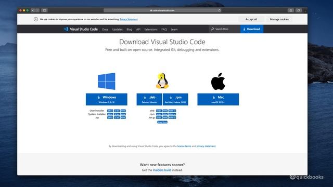This screenshot has width=333, height=187.
Task: Open the Extensions page
Action: click(x=151, y=30)
